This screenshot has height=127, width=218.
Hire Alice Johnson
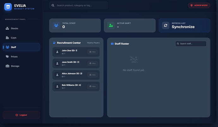point(93,75)
